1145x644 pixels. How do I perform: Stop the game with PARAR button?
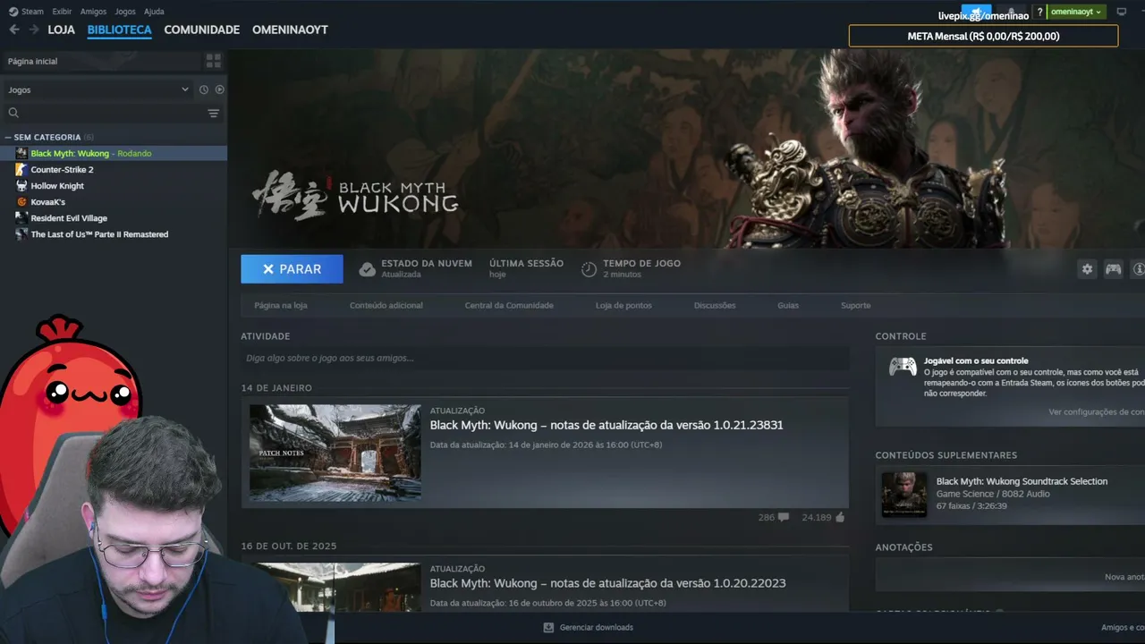[x=292, y=269]
